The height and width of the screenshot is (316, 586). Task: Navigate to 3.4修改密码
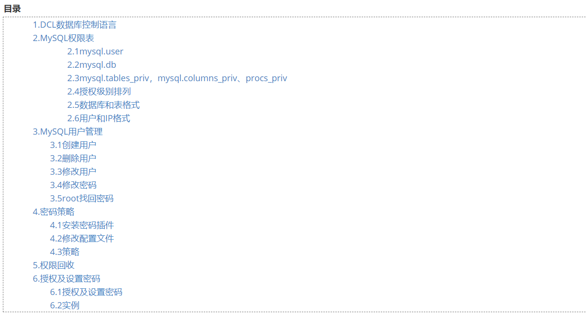click(x=73, y=185)
